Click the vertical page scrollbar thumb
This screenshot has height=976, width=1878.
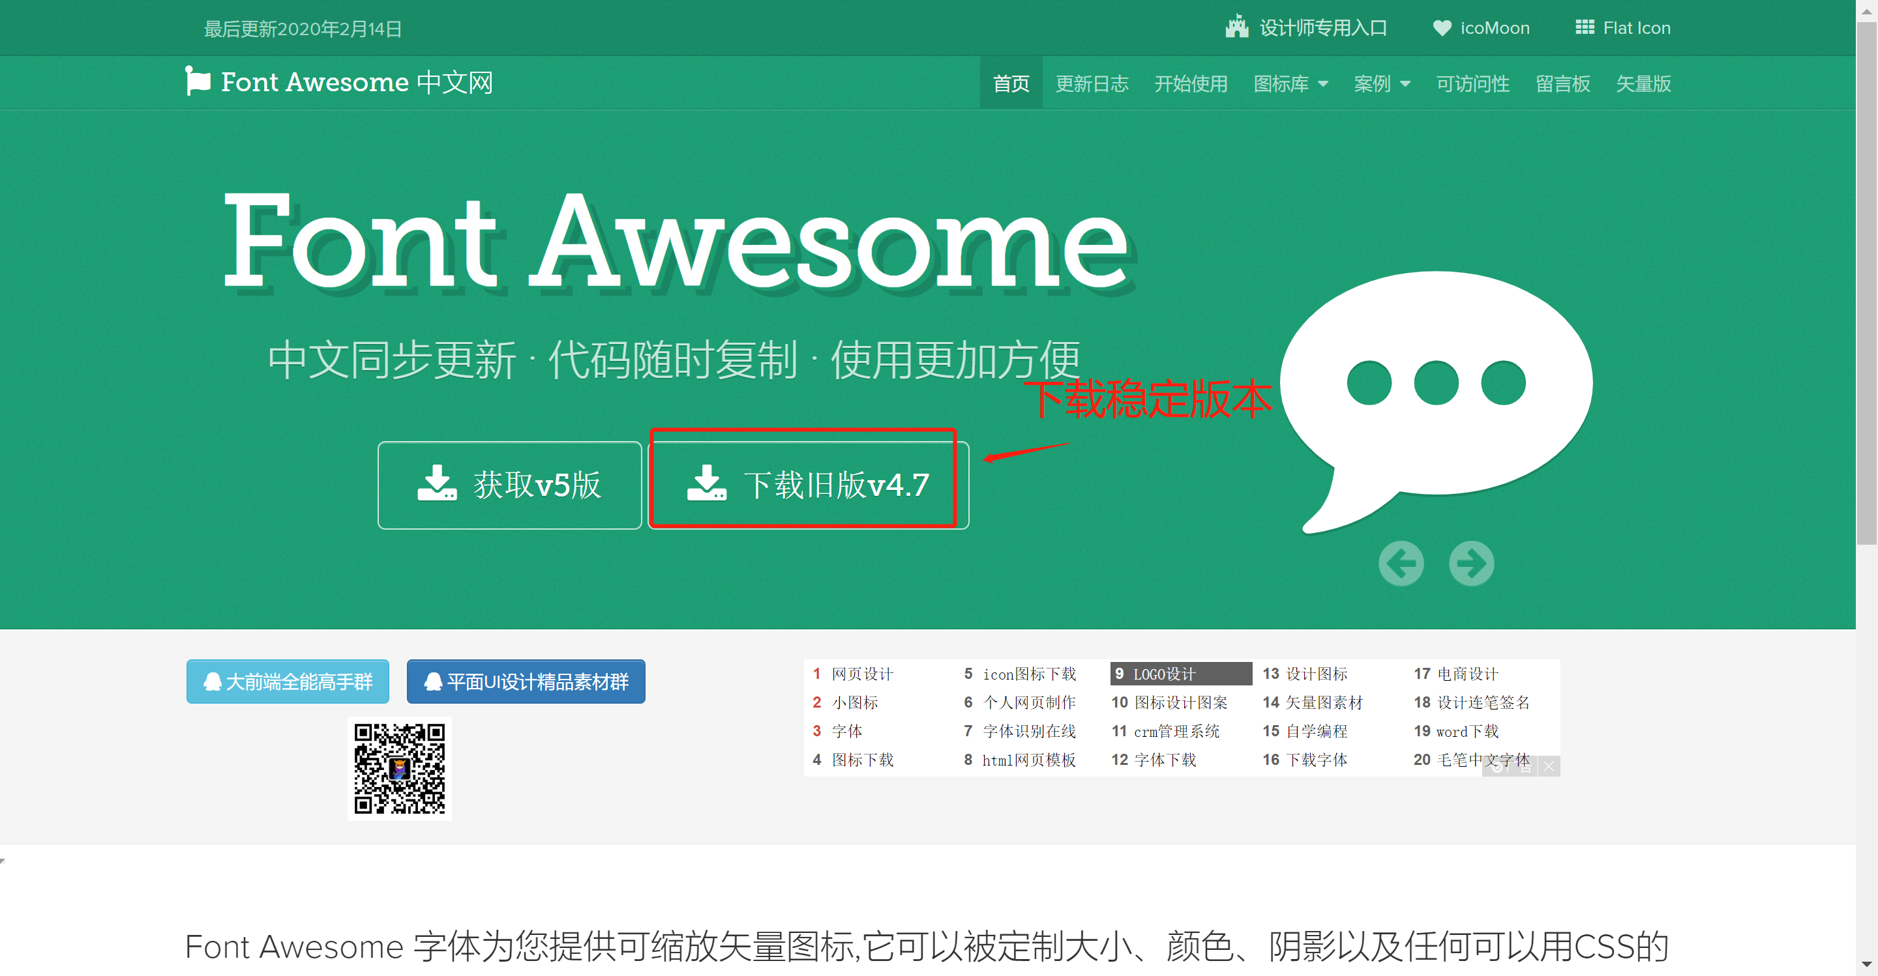(1866, 284)
